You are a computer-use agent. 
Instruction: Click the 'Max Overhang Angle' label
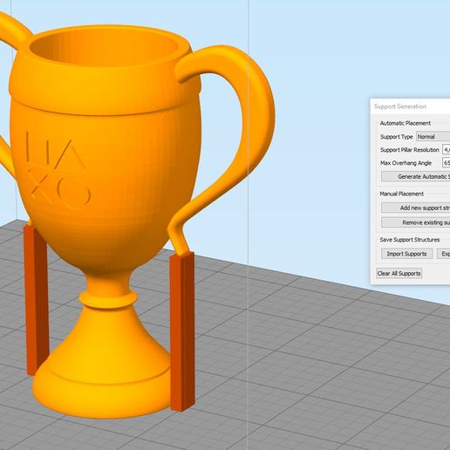coord(406,163)
